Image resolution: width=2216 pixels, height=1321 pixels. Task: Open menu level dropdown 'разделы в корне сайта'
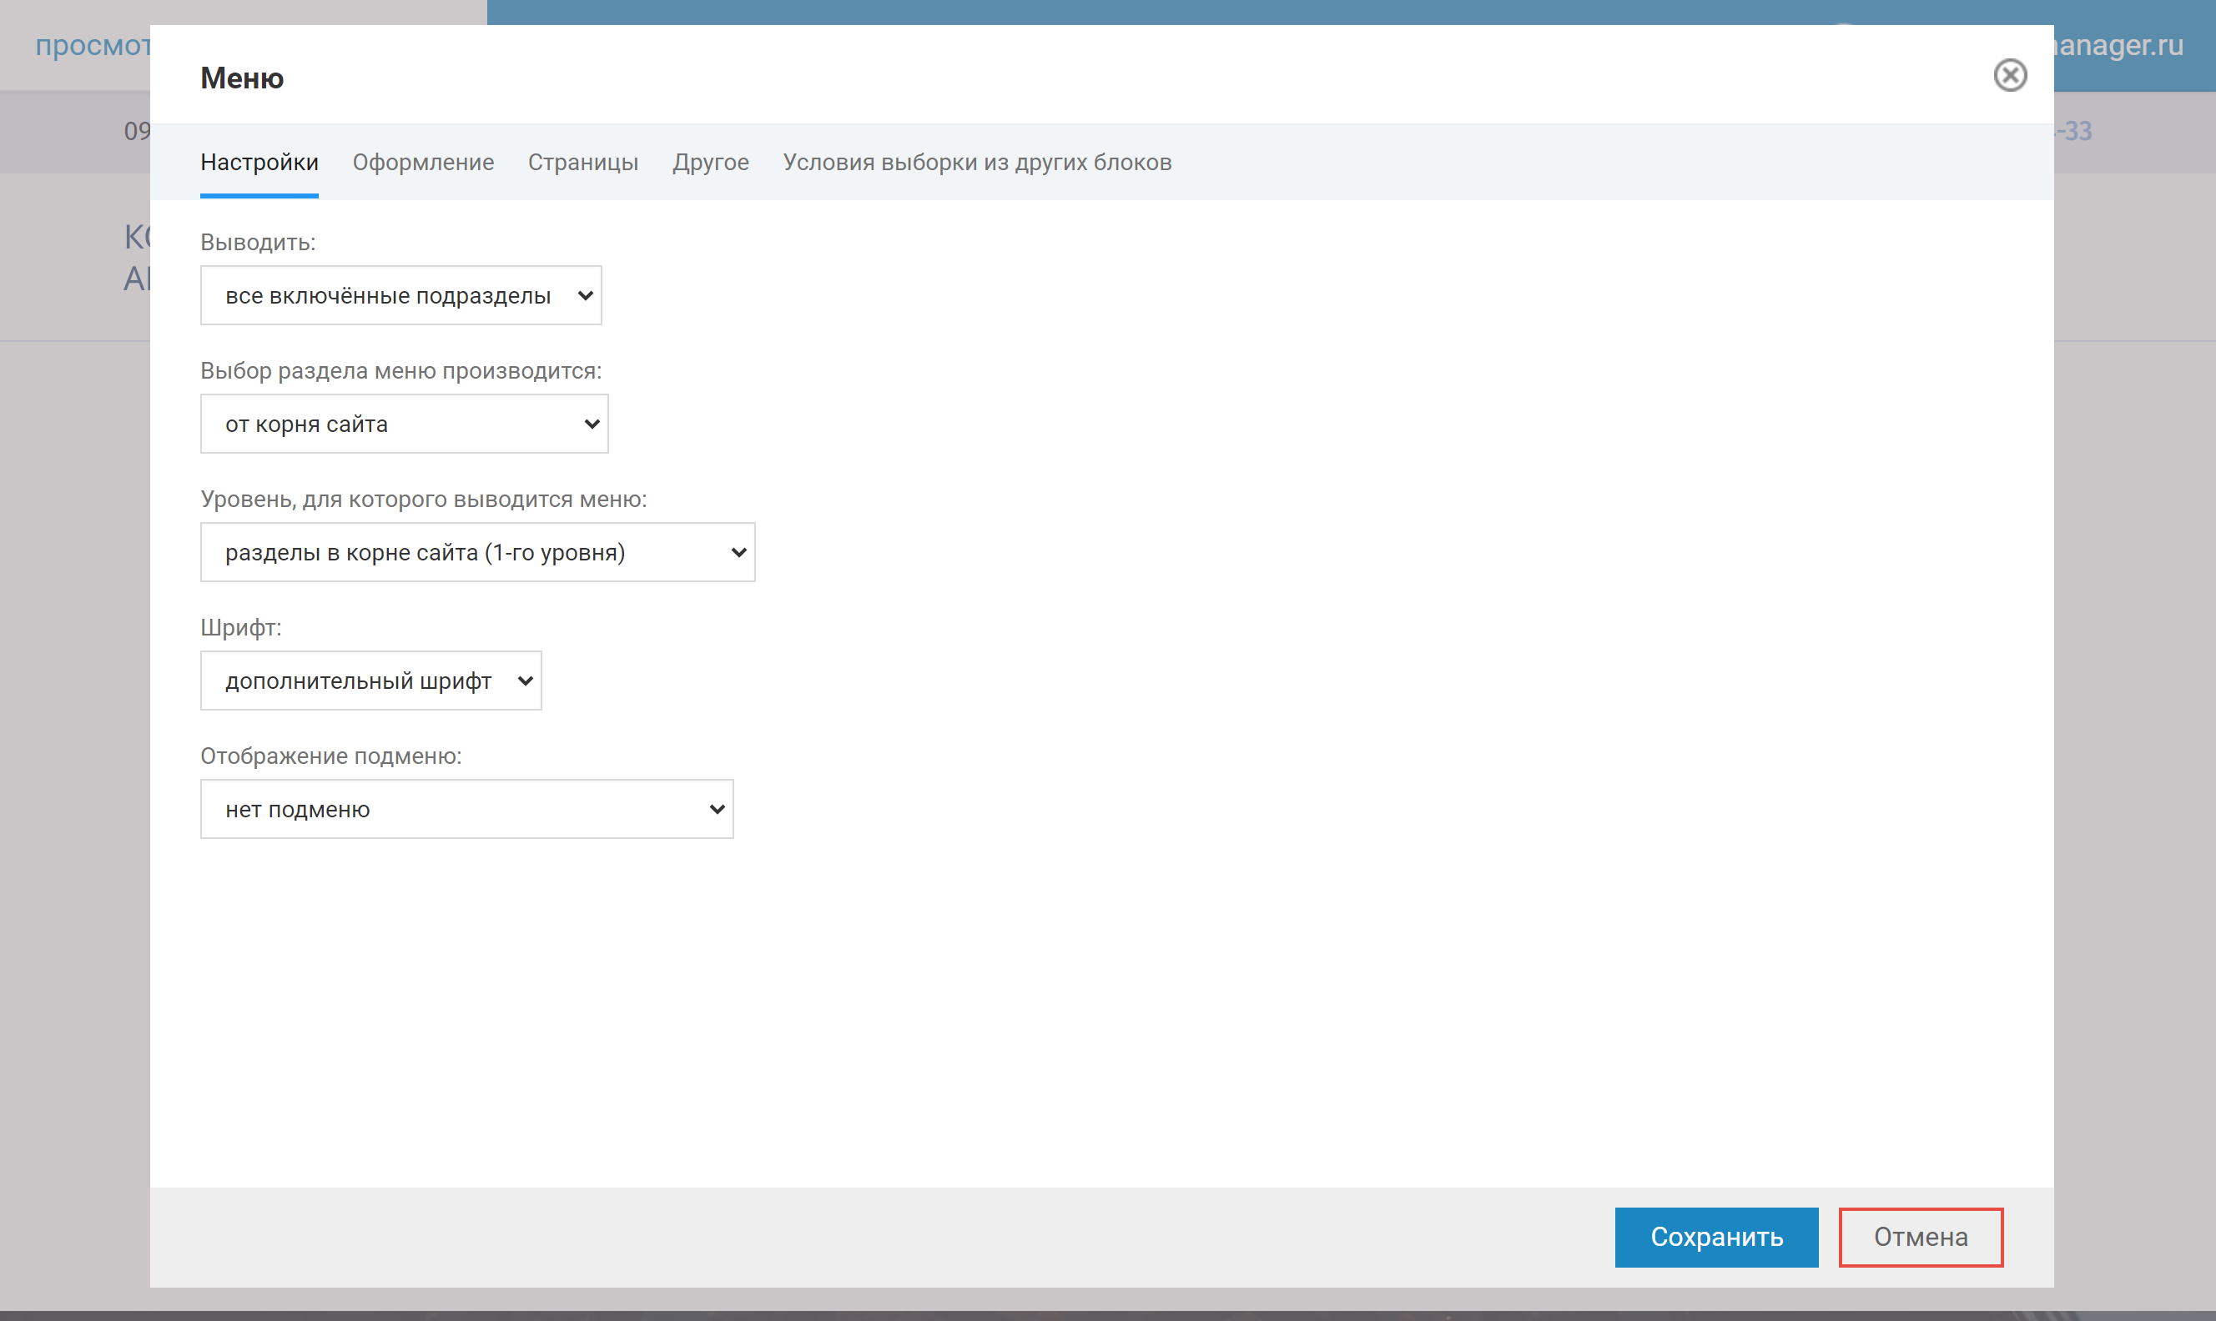[476, 552]
